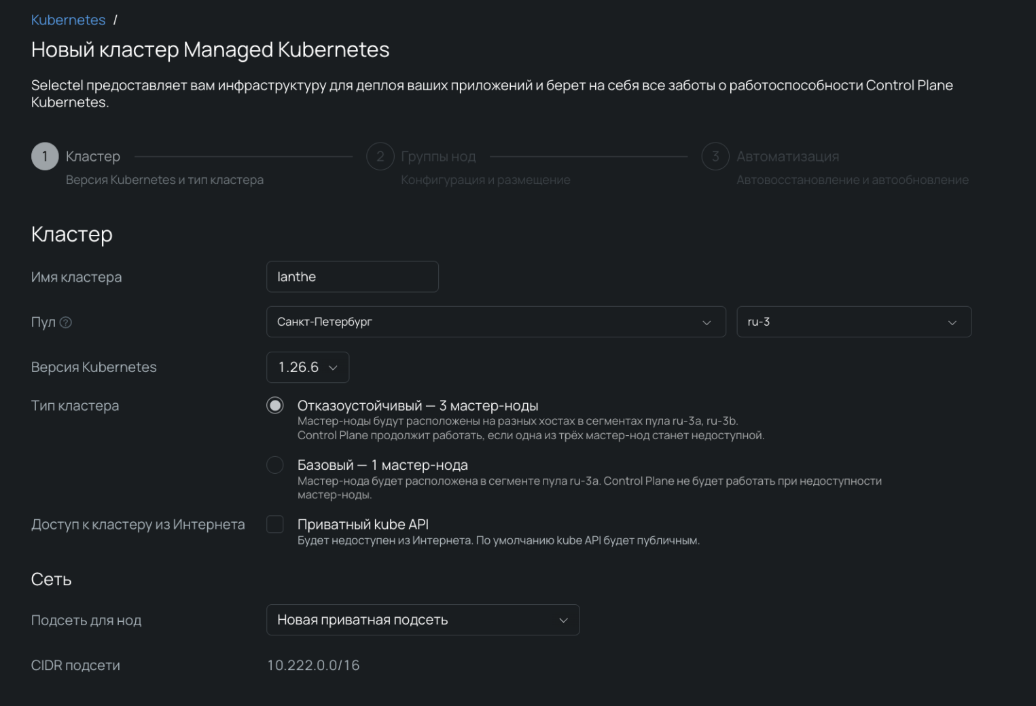Click the Сеть section heading
This screenshot has height=706, width=1036.
click(x=52, y=579)
